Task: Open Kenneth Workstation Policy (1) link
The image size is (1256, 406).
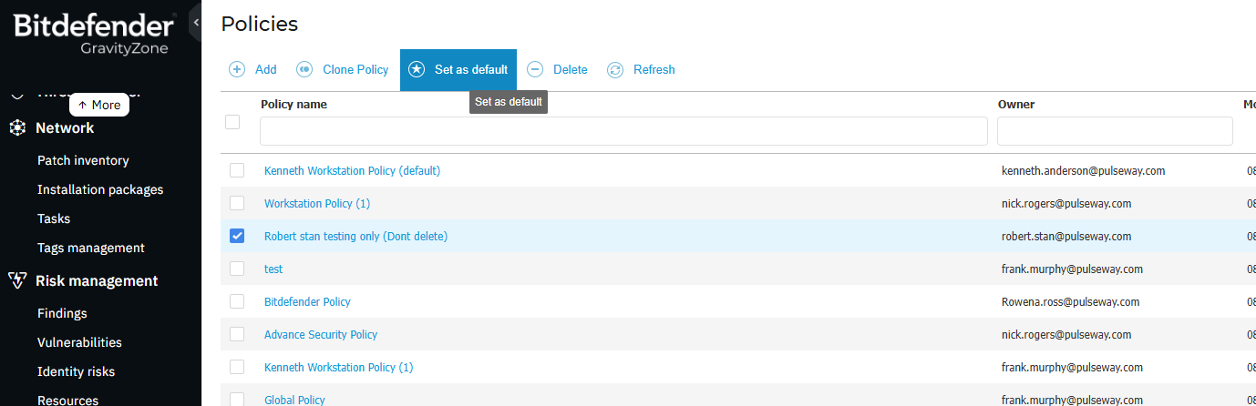Action: pyautogui.click(x=338, y=367)
